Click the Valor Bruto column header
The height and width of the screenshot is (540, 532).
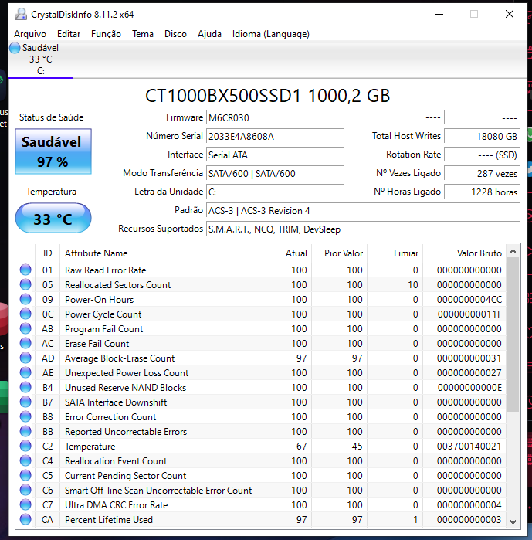[x=465, y=253]
